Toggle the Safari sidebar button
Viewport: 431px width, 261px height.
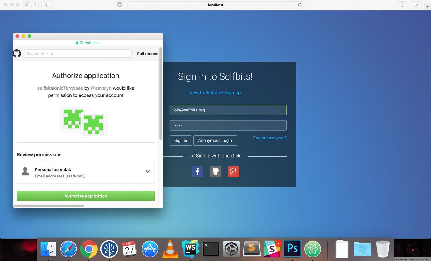(47, 5)
